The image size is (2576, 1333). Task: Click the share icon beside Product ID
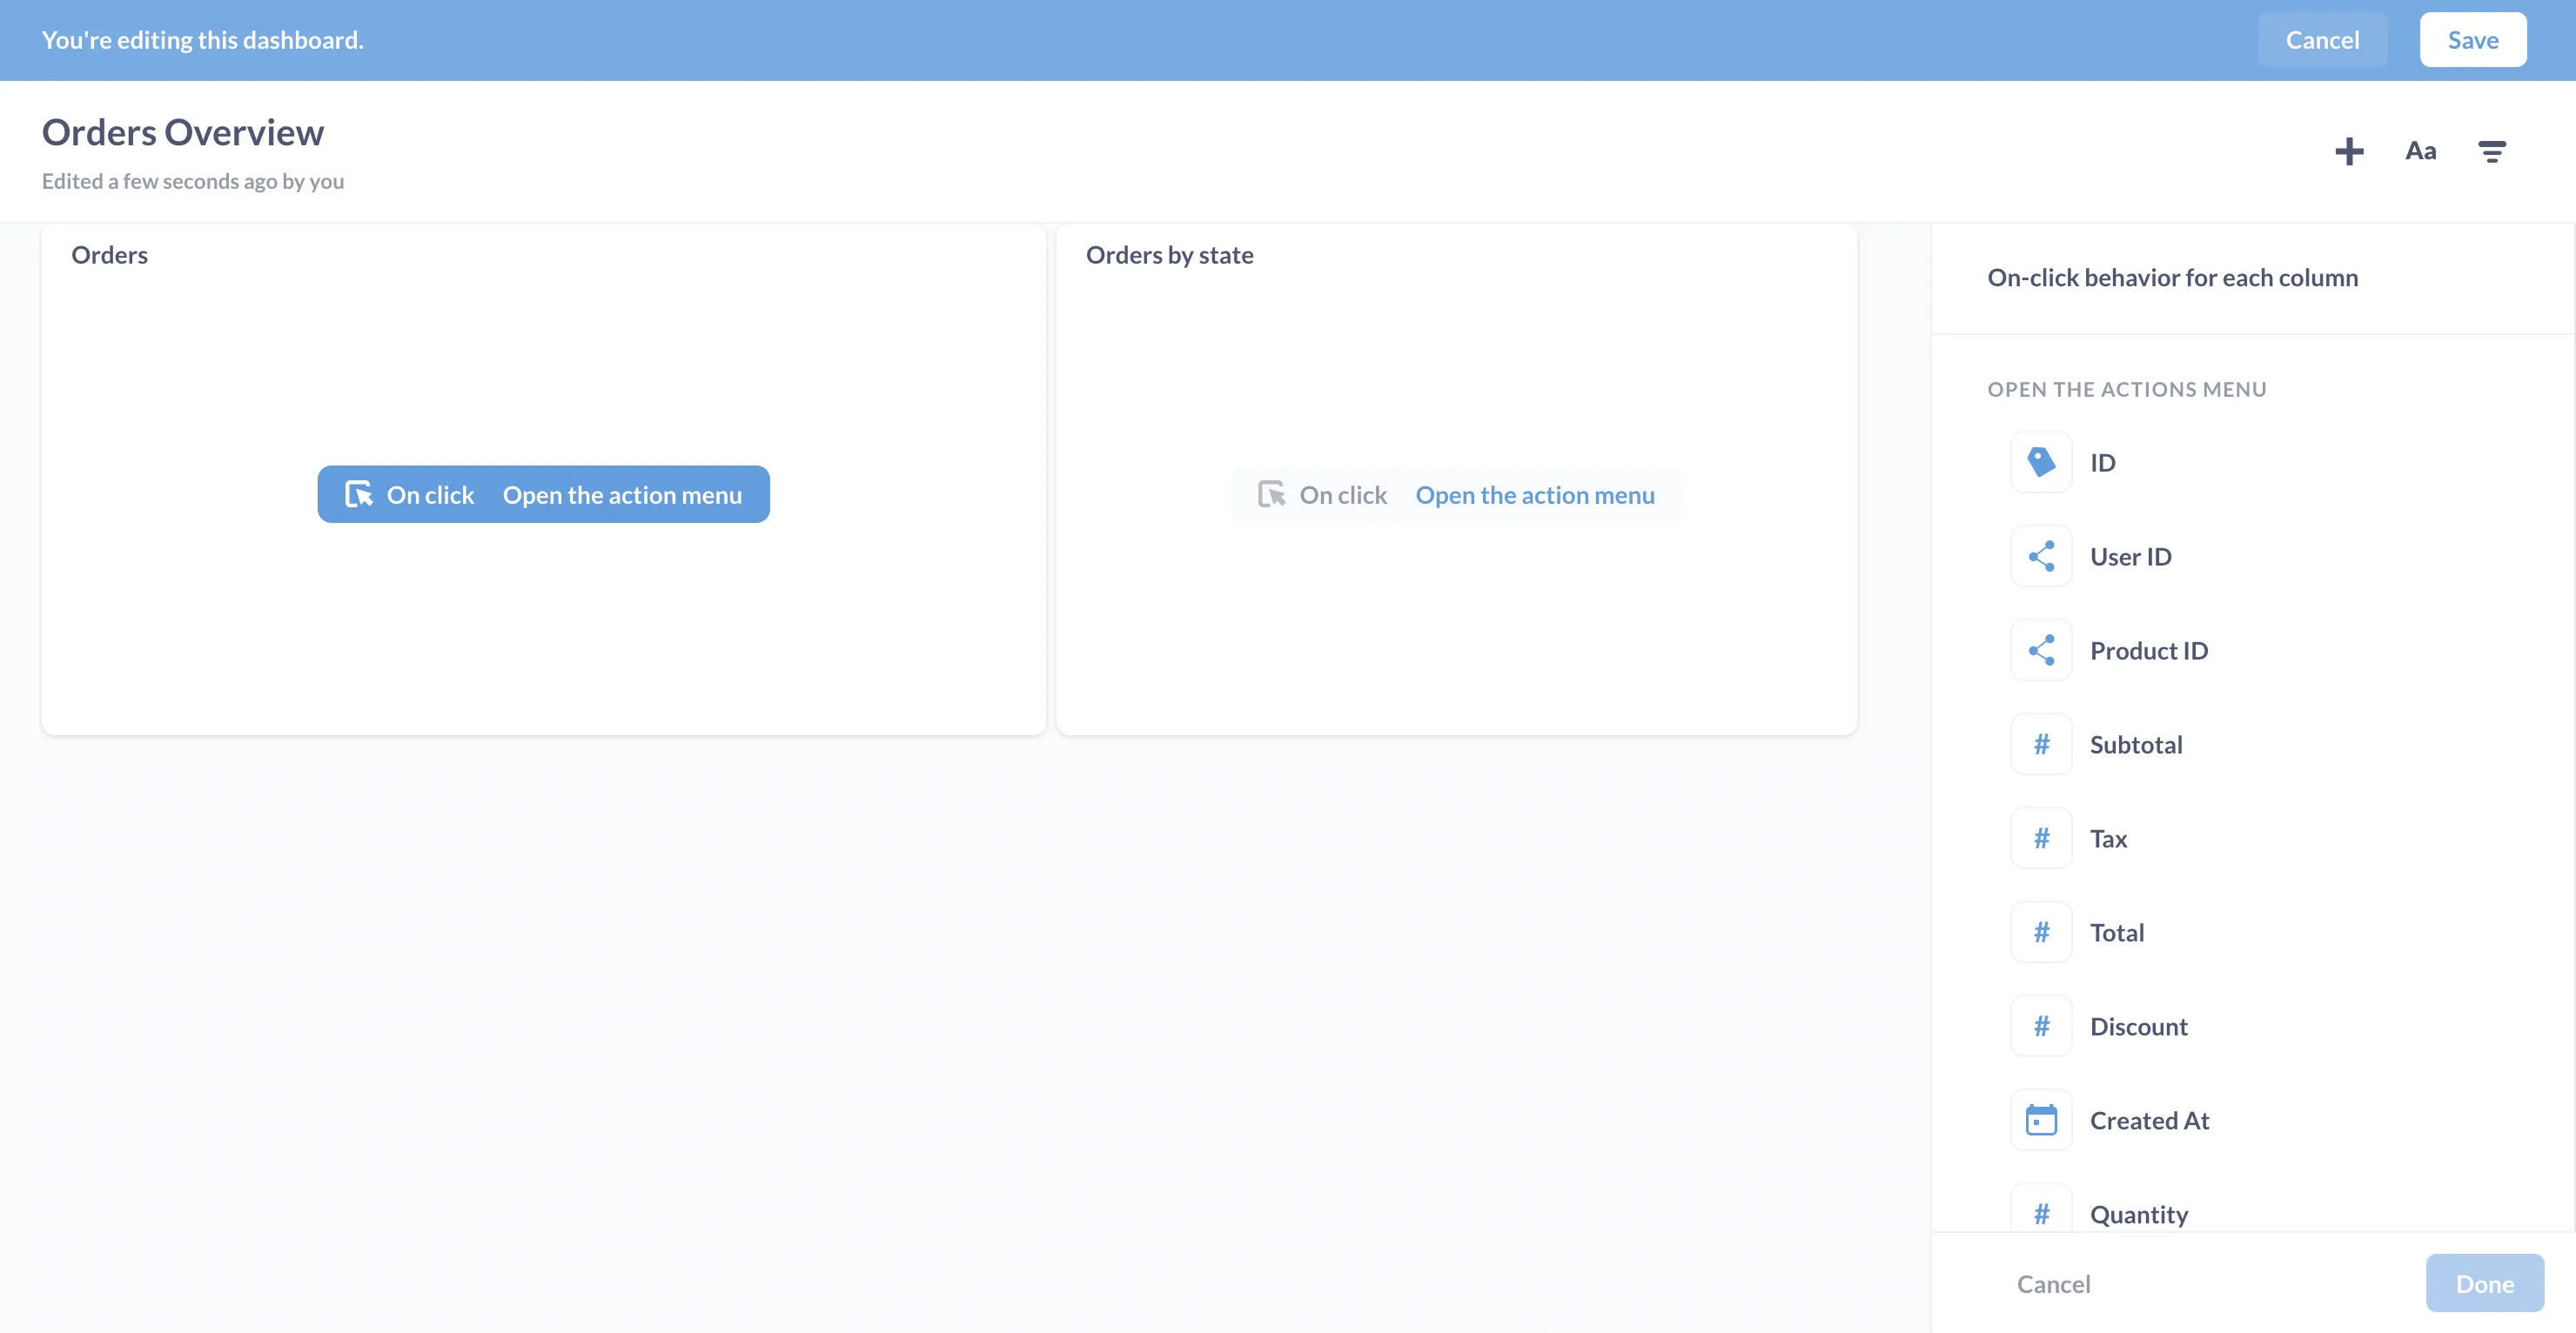(2042, 650)
